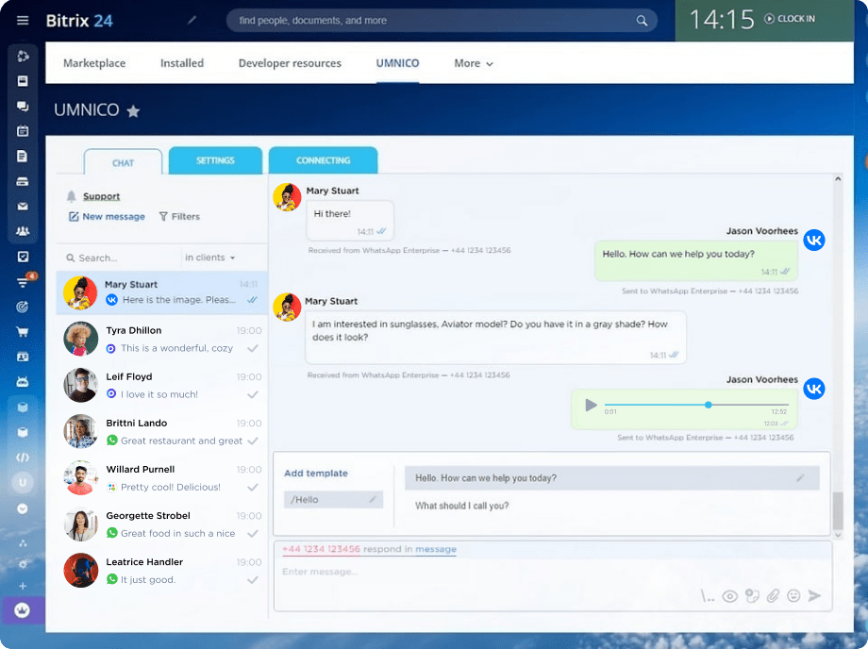The image size is (868, 649).
Task: Edit the 'Hello. How can we help' template text
Action: 800,478
